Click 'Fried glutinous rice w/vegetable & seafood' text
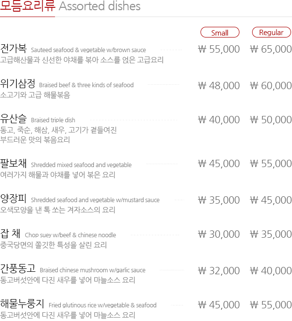Image resolution: width=292 pixels, height=321 pixels. 103,305
